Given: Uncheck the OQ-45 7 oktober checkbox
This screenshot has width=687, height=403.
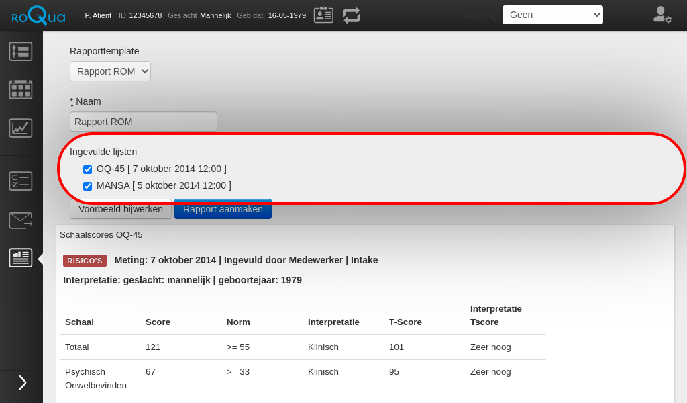Looking at the screenshot, I should (87, 169).
